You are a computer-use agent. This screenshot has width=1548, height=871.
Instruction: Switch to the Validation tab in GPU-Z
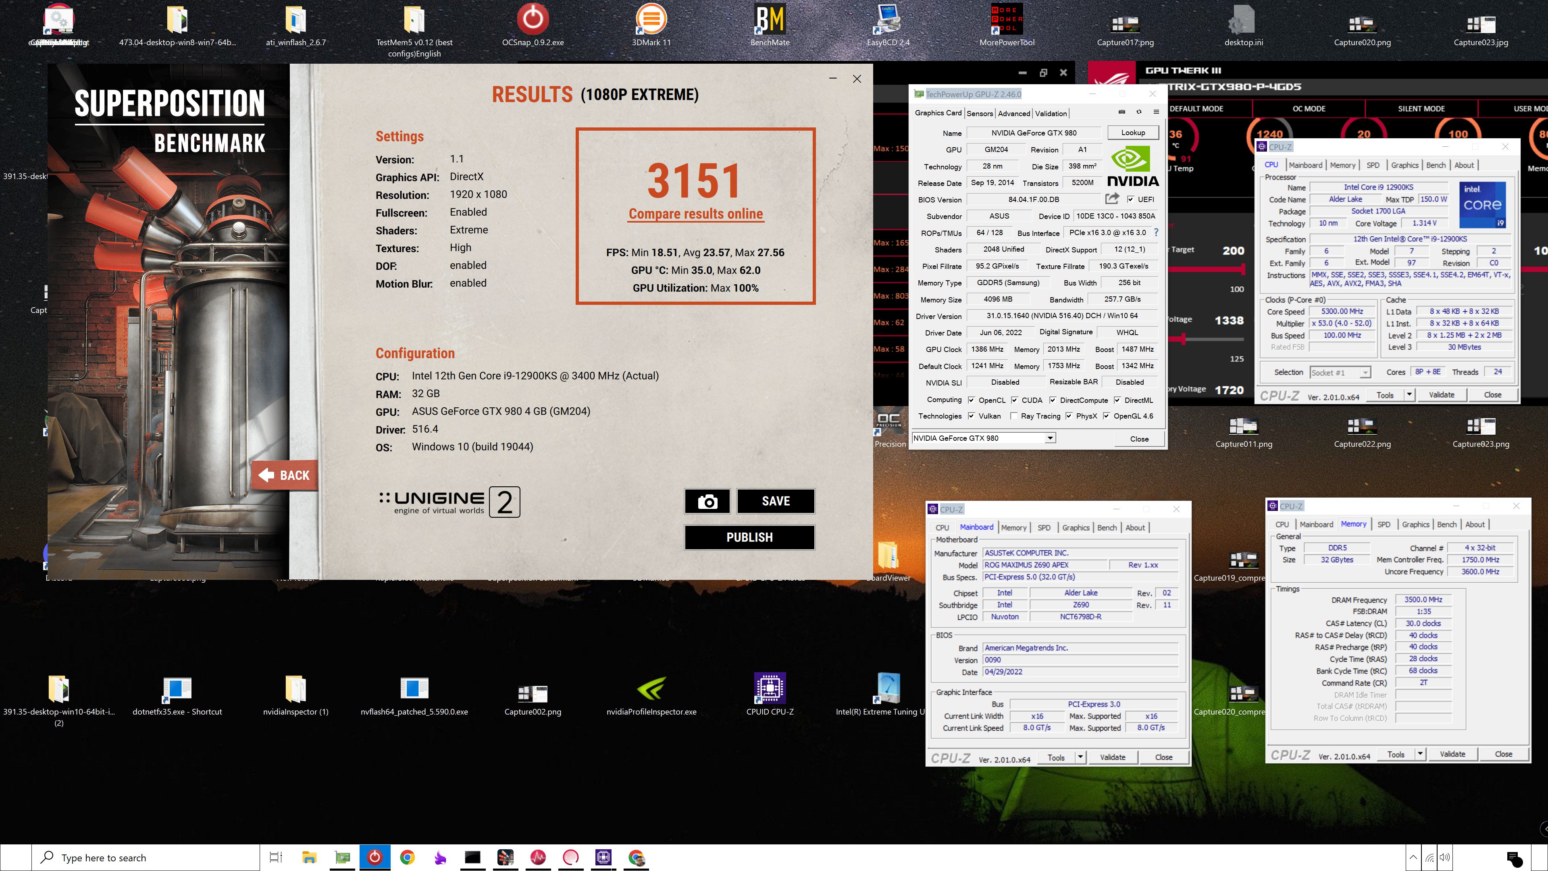(x=1051, y=113)
